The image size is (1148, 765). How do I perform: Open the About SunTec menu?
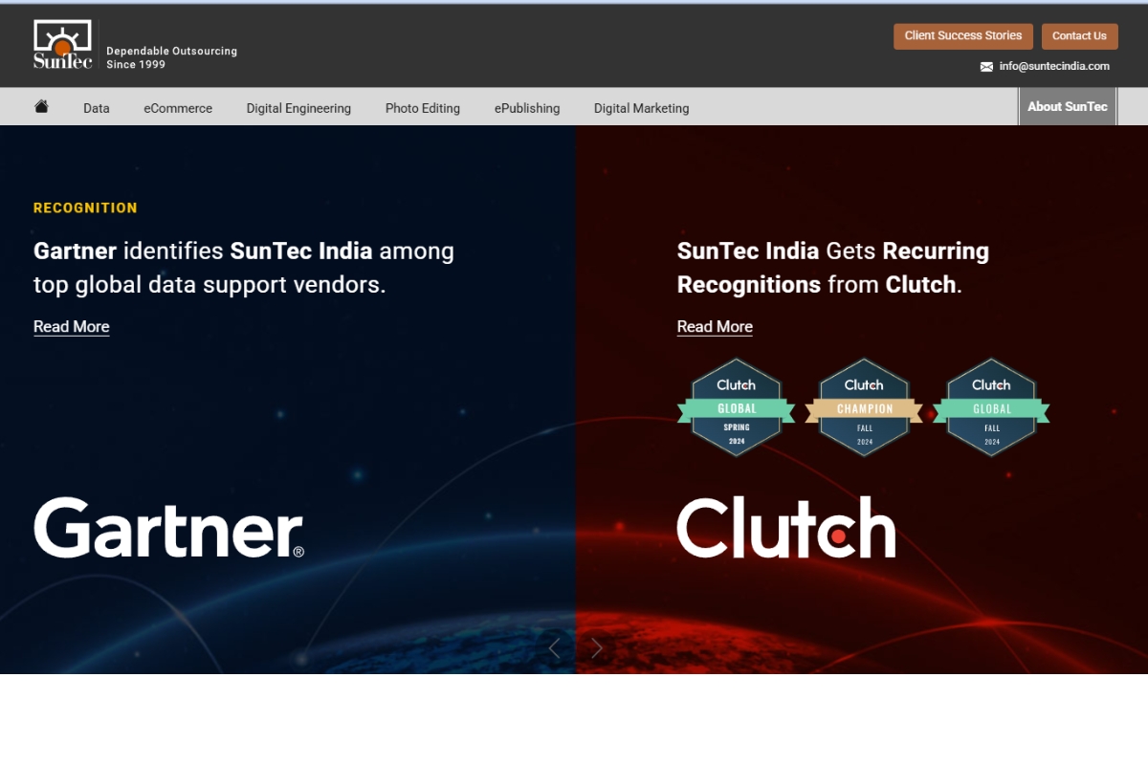click(x=1067, y=106)
